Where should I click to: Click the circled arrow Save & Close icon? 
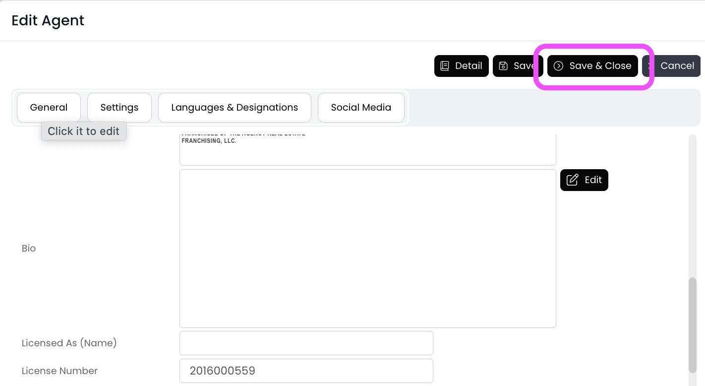tap(558, 66)
